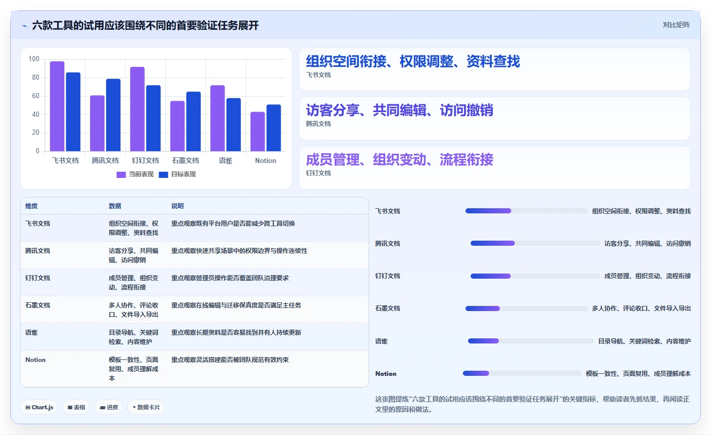711x435 pixels.
Task: Click the 语雀 label on the chart x-axis
Action: click(226, 160)
